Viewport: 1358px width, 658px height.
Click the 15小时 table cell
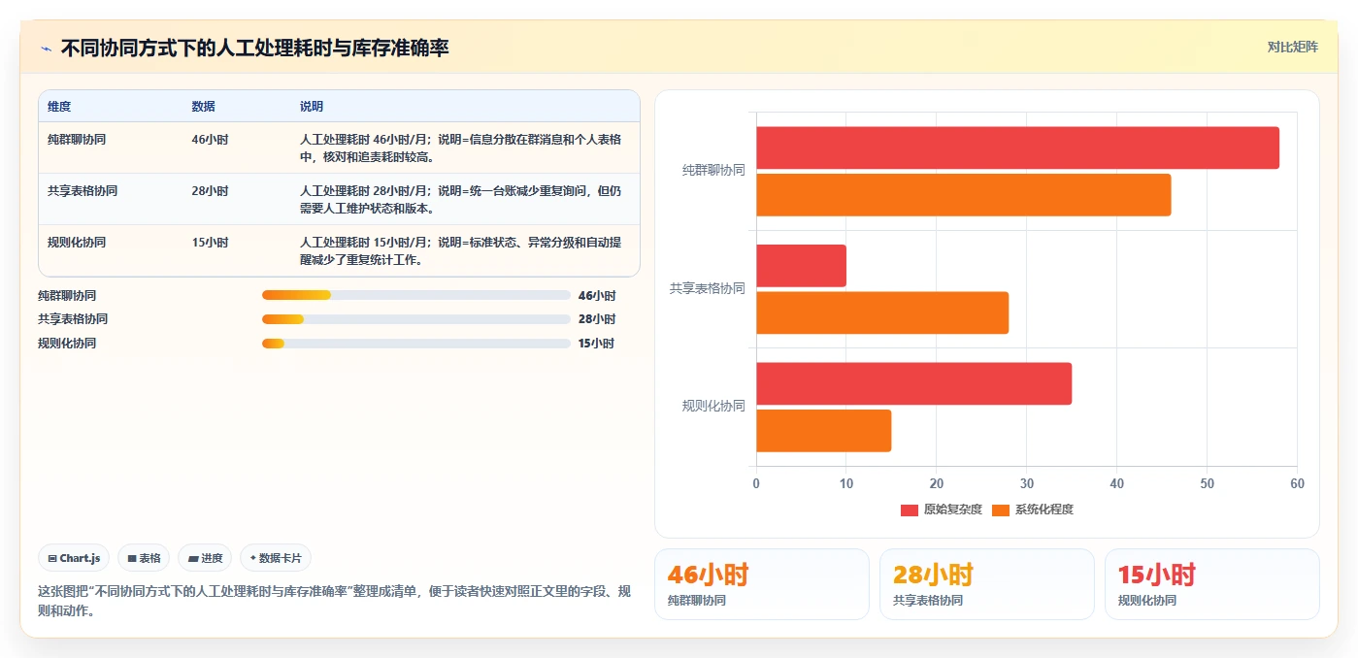(210, 243)
